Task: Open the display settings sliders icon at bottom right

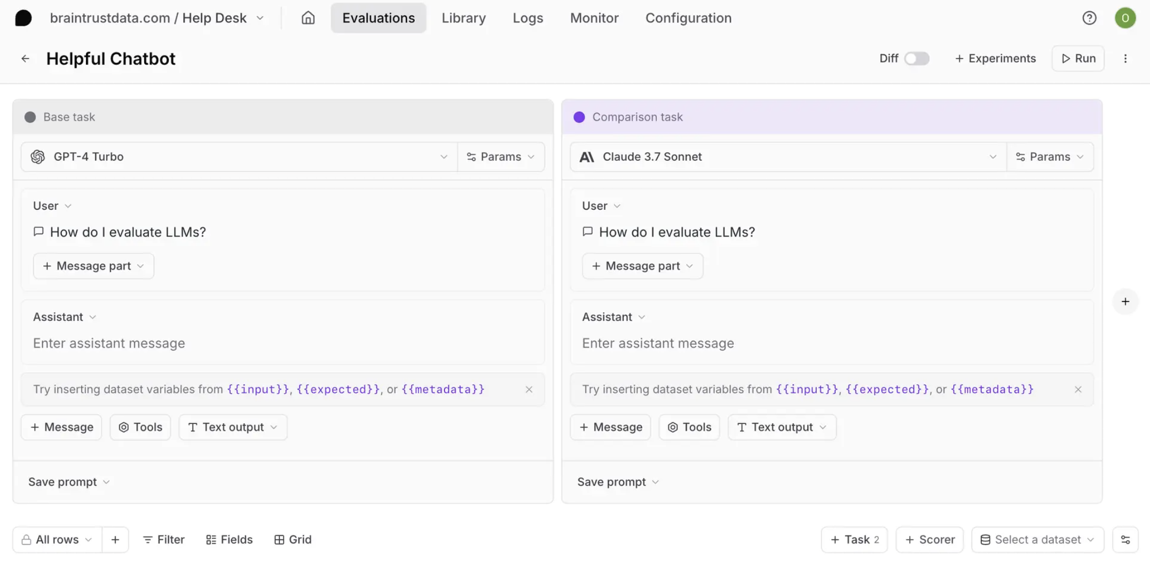Action: click(x=1125, y=540)
